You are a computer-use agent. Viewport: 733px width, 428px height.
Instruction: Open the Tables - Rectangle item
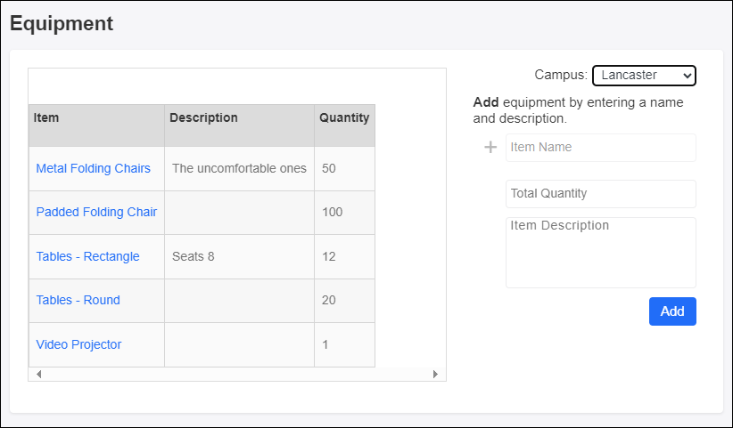(87, 256)
